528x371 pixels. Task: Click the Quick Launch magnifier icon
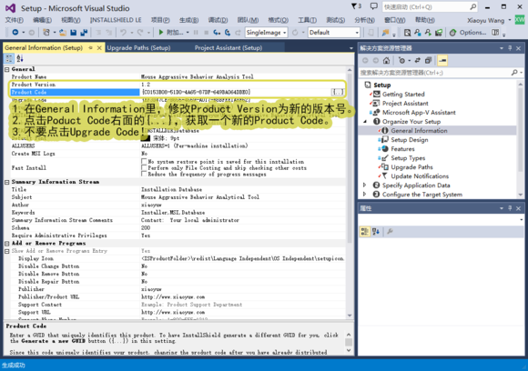click(x=472, y=6)
